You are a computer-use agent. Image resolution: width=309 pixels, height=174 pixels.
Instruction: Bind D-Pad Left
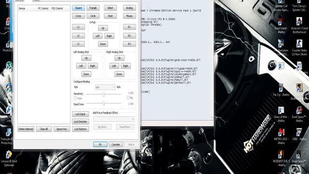pos(98,36)
